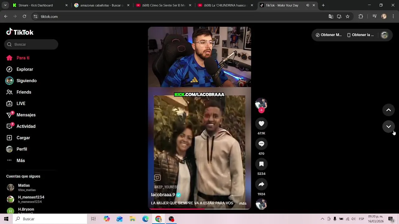Open Task View on the taskbar
The width and height of the screenshot is (399, 224).
click(x=93, y=219)
